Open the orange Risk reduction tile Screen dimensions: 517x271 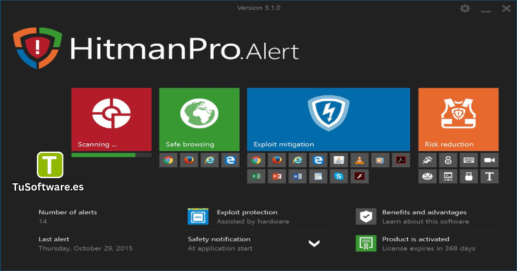[458, 119]
